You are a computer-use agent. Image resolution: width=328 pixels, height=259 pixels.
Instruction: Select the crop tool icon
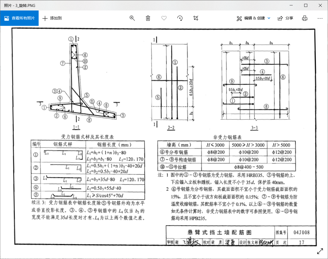196,18
